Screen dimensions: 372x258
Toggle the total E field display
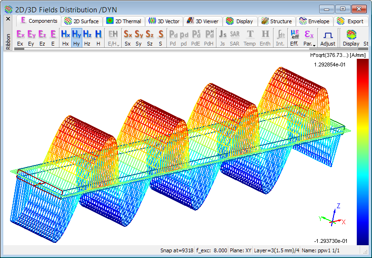tap(53, 37)
